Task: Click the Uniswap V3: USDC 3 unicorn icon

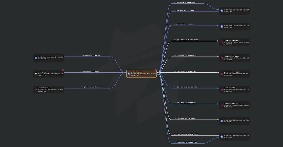Action: pos(222,89)
